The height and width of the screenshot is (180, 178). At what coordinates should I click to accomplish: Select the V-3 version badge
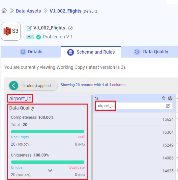click(30, 37)
